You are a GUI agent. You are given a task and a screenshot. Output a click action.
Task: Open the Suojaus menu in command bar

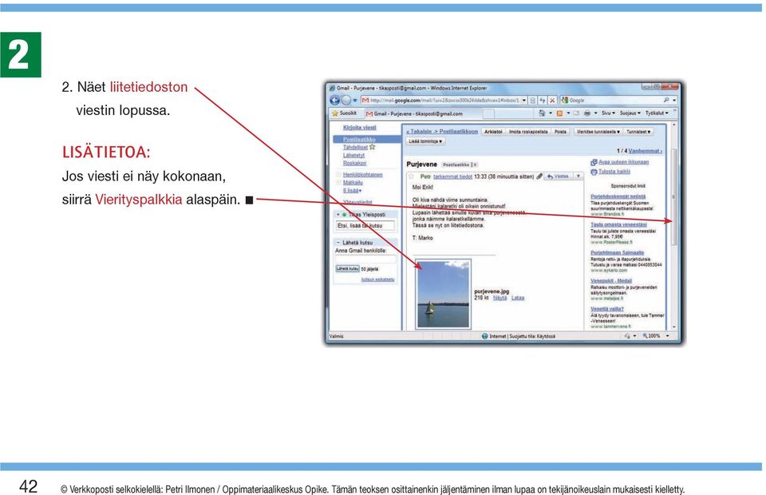tap(630, 113)
